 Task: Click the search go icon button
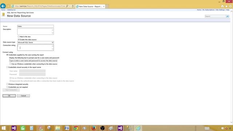coord(228,16)
